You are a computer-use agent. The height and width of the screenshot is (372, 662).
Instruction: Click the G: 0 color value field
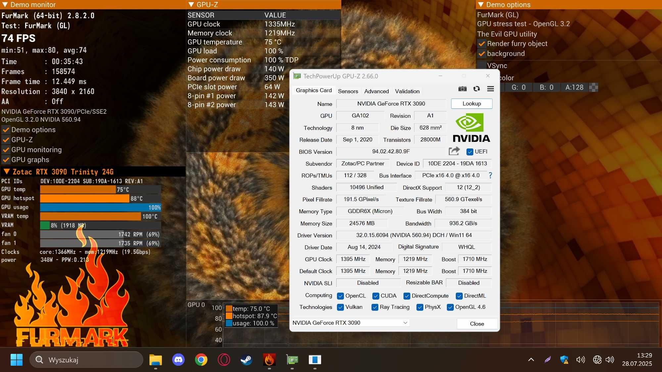519,87
